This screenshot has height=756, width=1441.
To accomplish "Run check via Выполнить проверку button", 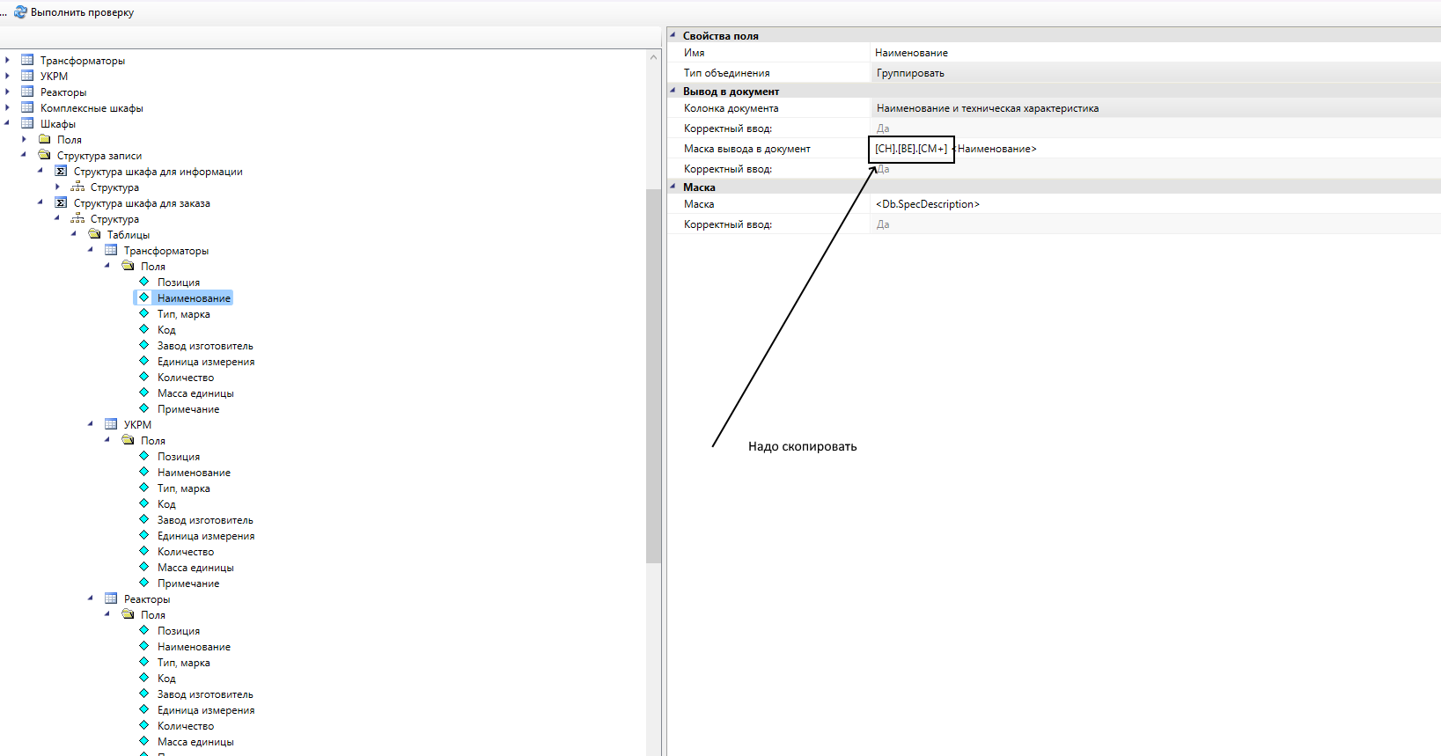I will coord(82,12).
